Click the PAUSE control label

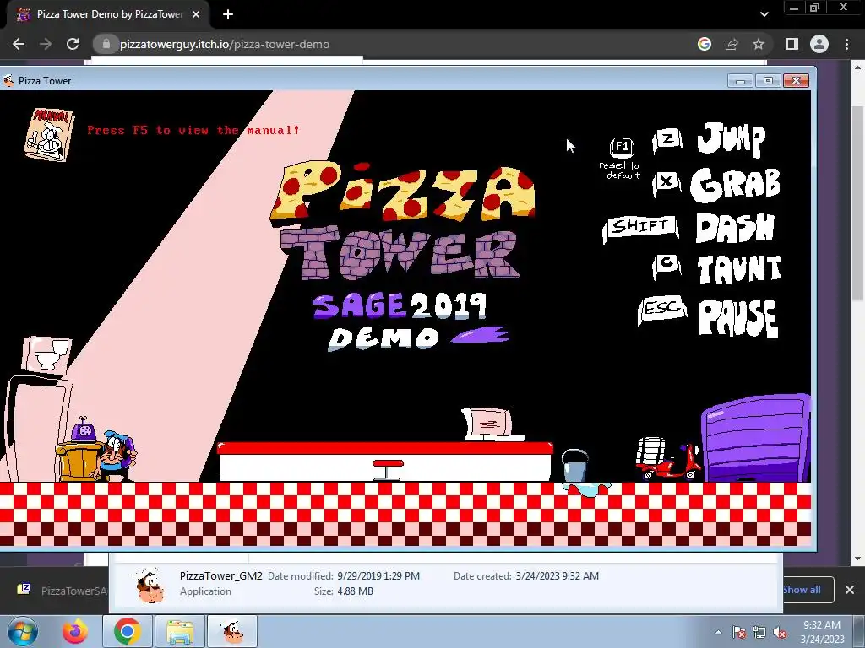tap(738, 317)
